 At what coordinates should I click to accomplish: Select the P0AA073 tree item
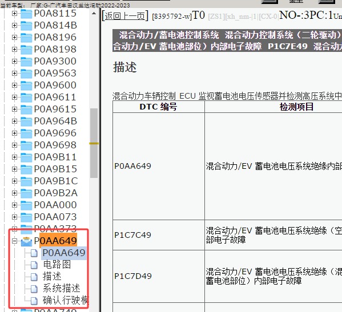[55, 217]
